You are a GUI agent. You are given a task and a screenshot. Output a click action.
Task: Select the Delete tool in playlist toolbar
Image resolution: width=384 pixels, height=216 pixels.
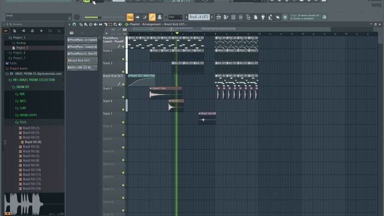[x=91, y=25]
